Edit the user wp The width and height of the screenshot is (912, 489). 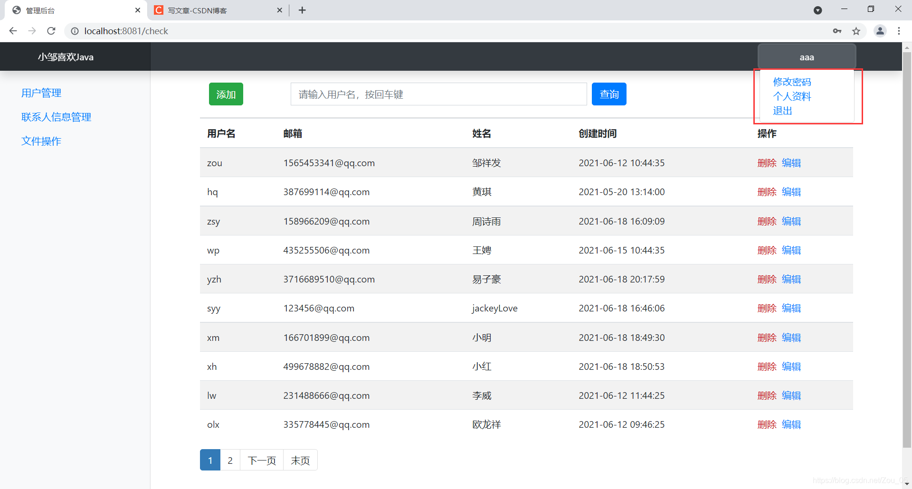[x=791, y=250]
